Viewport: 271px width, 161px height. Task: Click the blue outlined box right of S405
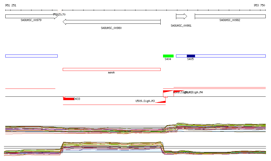(x=231, y=56)
